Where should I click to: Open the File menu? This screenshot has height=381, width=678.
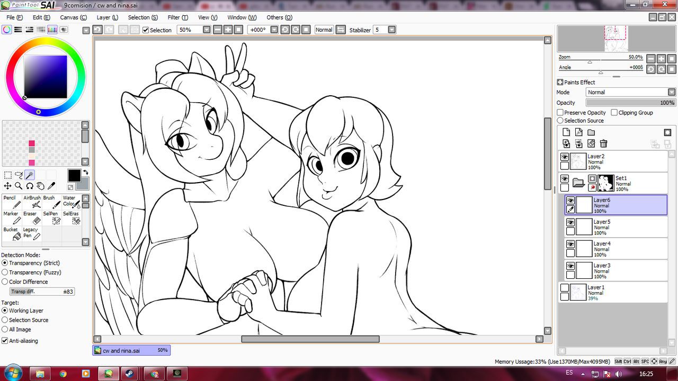click(x=14, y=17)
